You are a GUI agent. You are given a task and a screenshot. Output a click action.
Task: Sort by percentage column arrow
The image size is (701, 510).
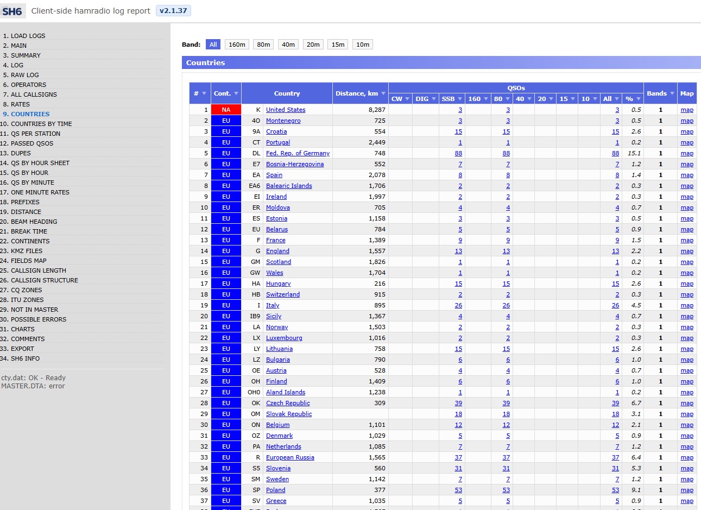(x=638, y=99)
